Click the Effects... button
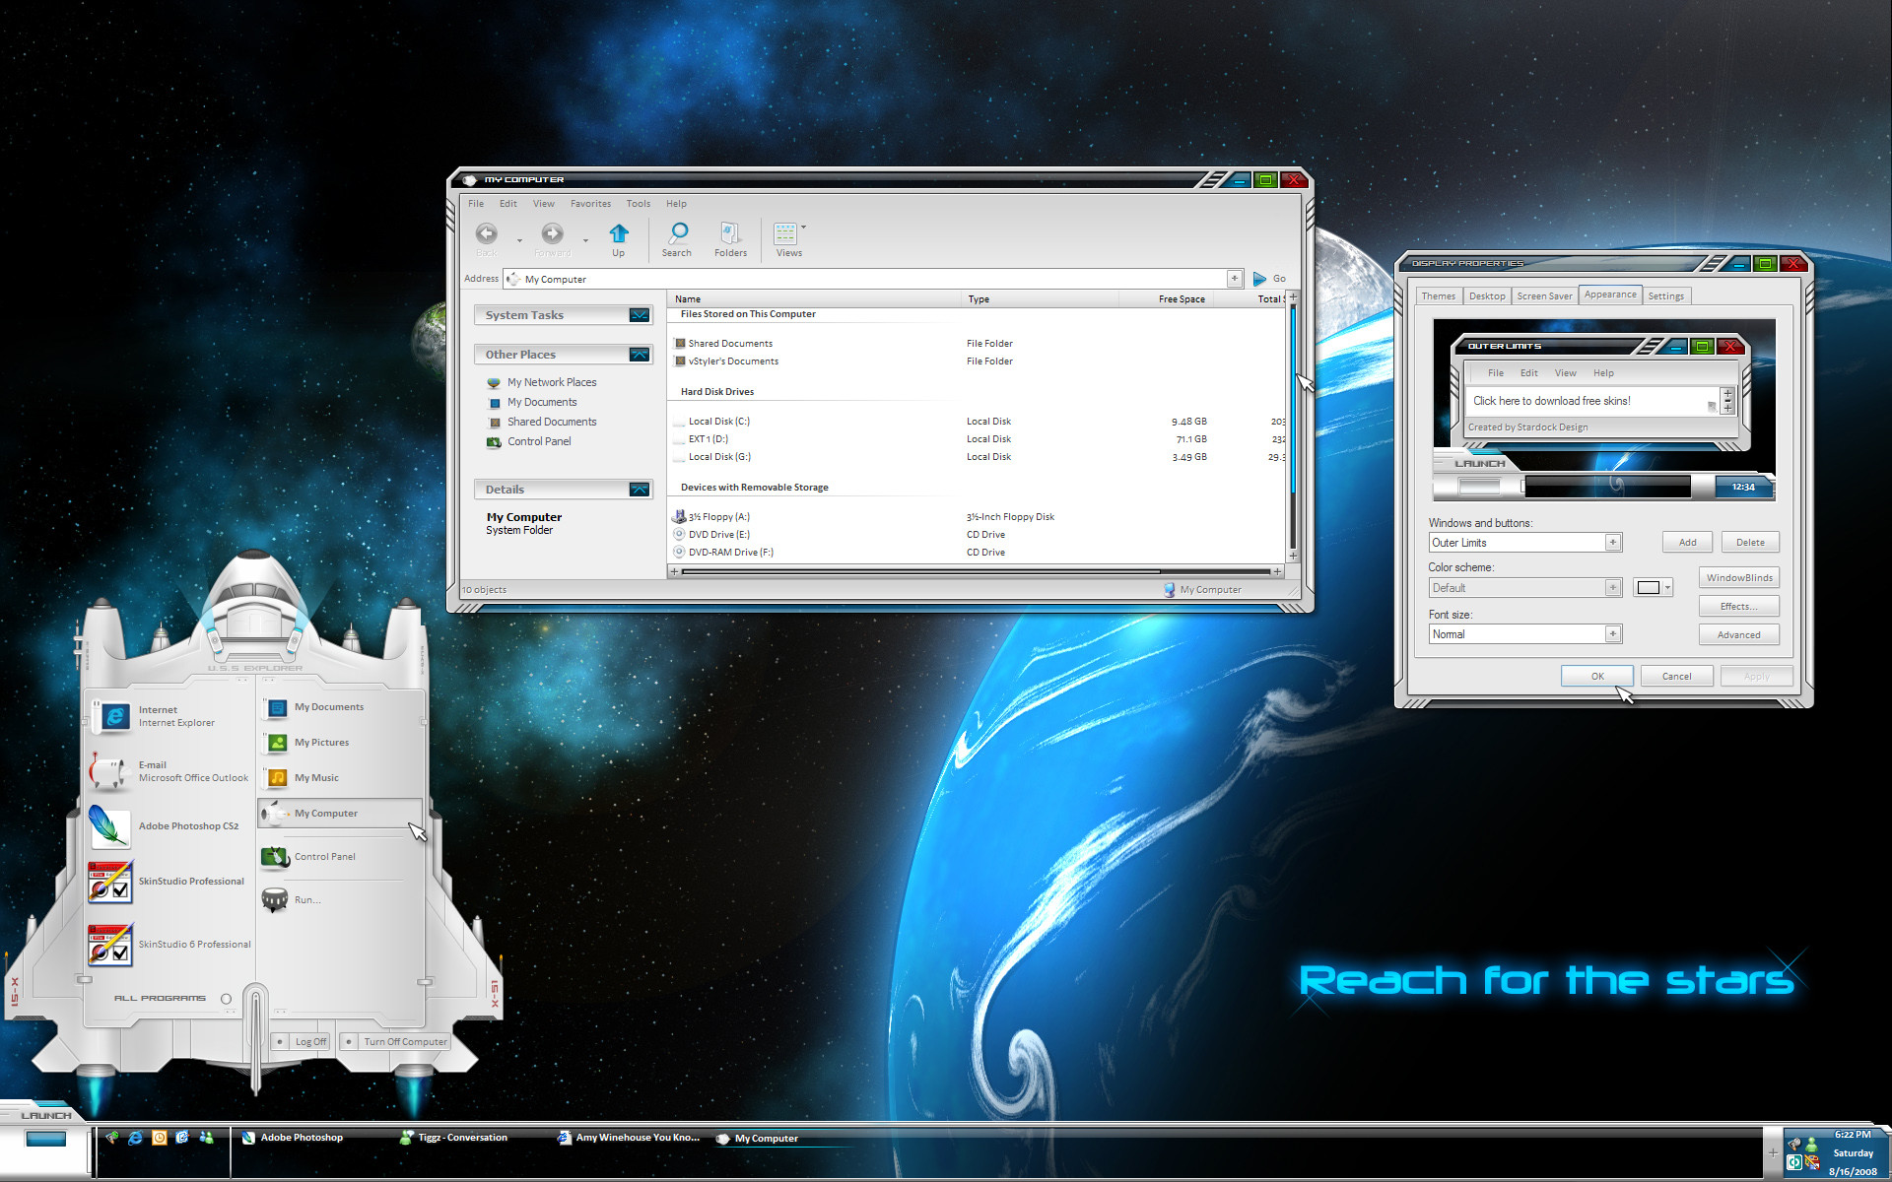 pos(1739,607)
